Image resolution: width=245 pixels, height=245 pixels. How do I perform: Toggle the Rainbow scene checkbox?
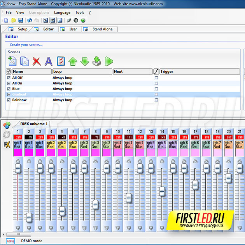[x=9, y=100]
